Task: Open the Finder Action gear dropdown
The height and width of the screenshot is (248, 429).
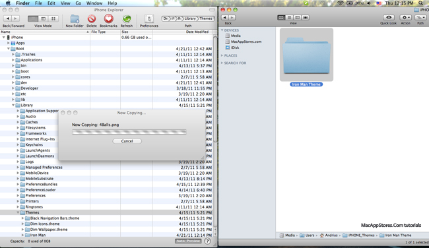Action: [405, 17]
